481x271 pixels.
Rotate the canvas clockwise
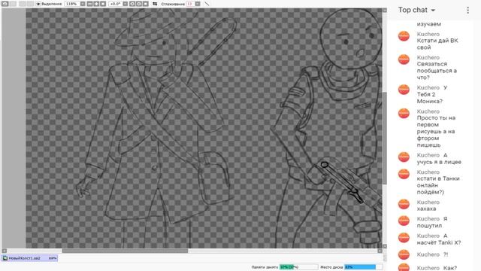(139, 4)
